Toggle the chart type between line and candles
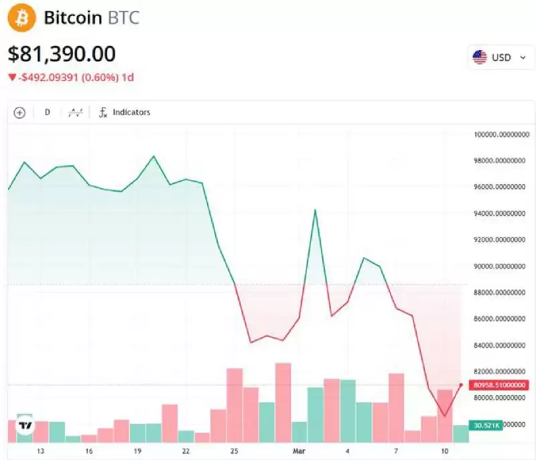This screenshot has height=460, width=536. pos(74,112)
